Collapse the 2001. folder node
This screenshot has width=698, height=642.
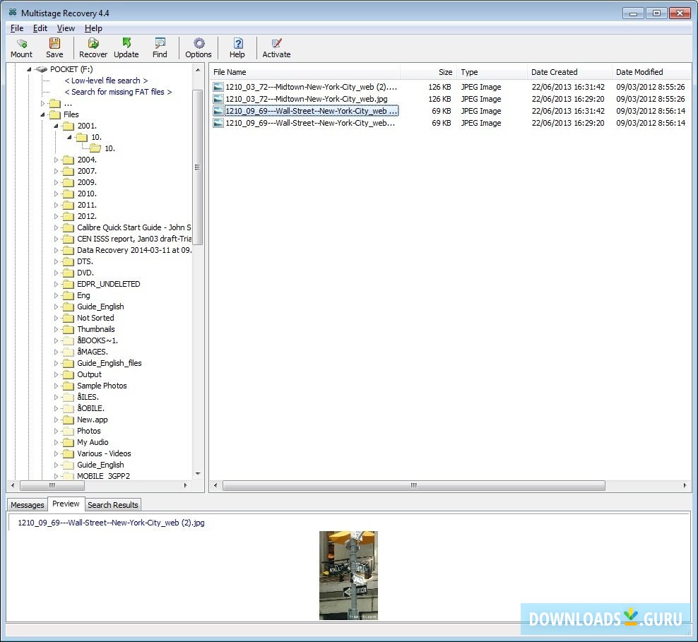pos(57,126)
